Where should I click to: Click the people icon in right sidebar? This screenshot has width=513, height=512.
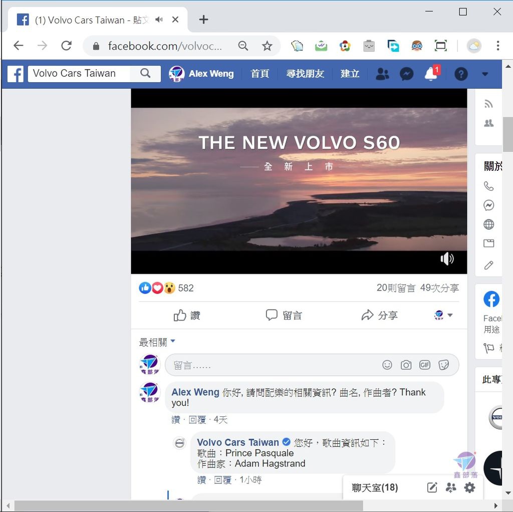click(488, 123)
